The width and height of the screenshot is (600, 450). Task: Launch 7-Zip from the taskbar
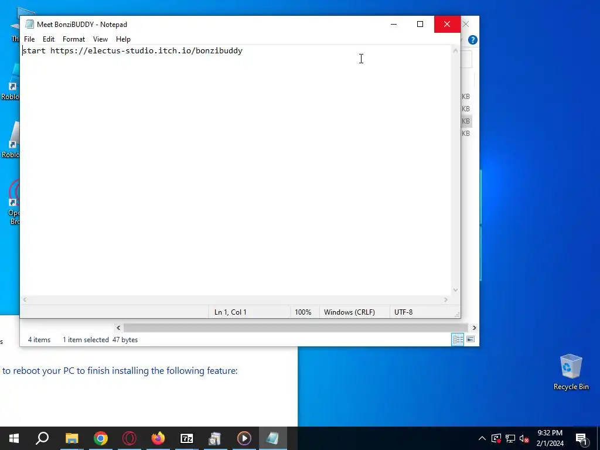pos(187,438)
